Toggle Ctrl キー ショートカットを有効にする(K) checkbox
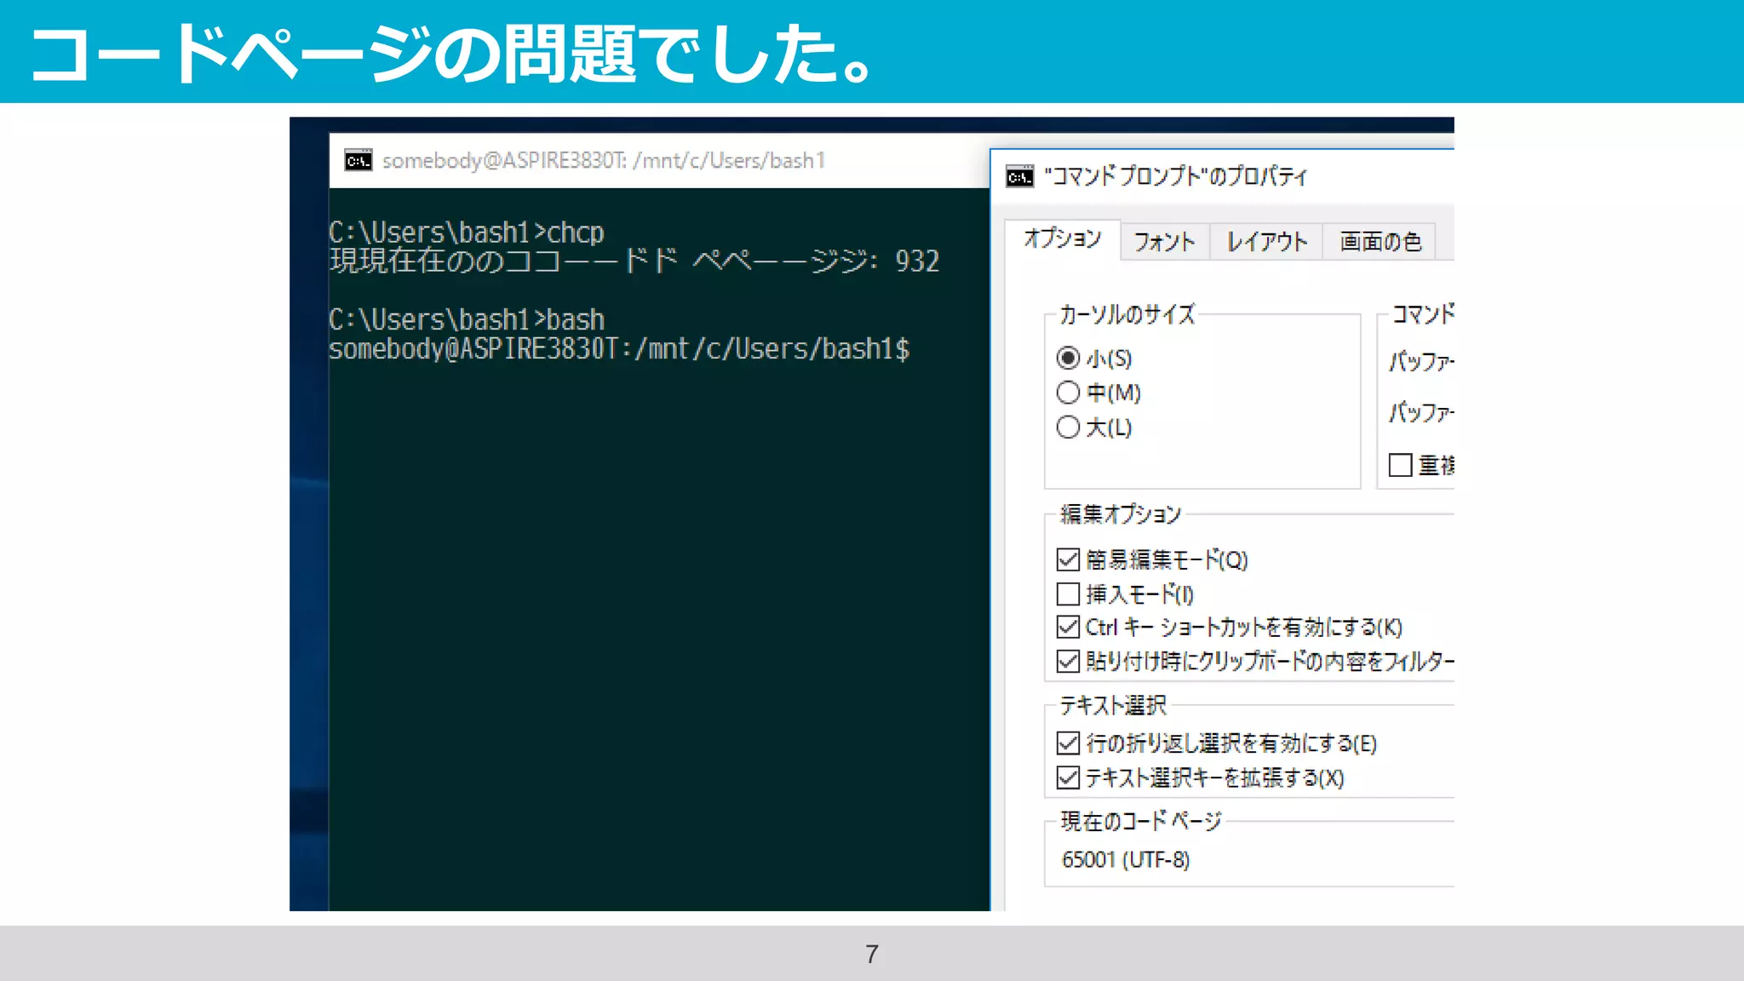The image size is (1744, 981). [1068, 627]
